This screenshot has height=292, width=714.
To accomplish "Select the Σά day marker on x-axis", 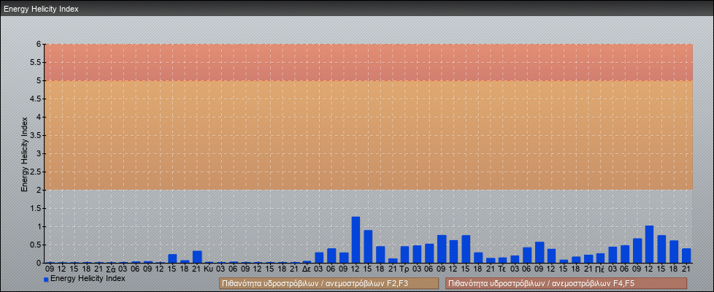I will tap(110, 269).
